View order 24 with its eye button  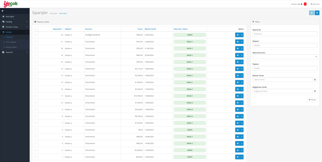(x=238, y=35)
